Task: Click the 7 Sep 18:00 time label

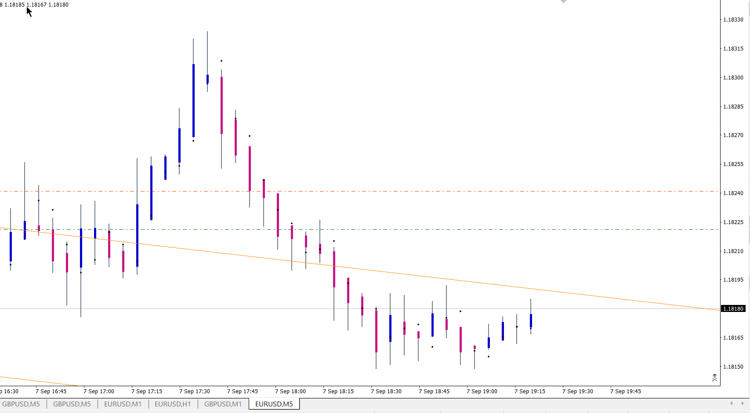Action: coord(290,391)
